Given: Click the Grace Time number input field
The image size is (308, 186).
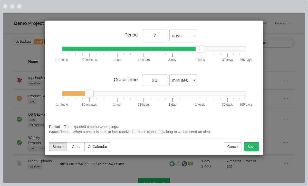Looking at the screenshot, I should click(x=155, y=80).
